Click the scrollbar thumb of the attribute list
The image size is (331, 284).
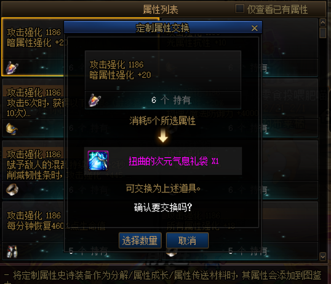[x=323, y=33]
